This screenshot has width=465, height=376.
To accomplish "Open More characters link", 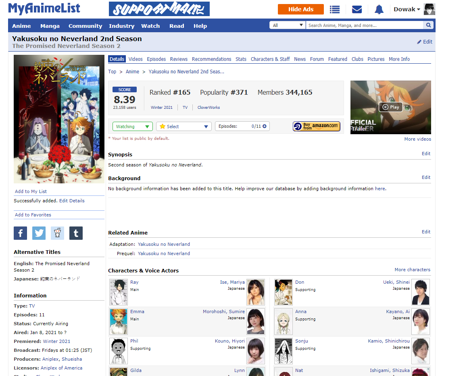I will (x=412, y=270).
